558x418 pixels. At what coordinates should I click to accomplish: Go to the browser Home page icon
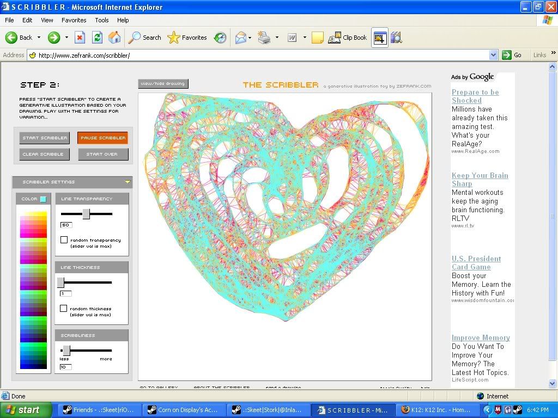point(114,38)
